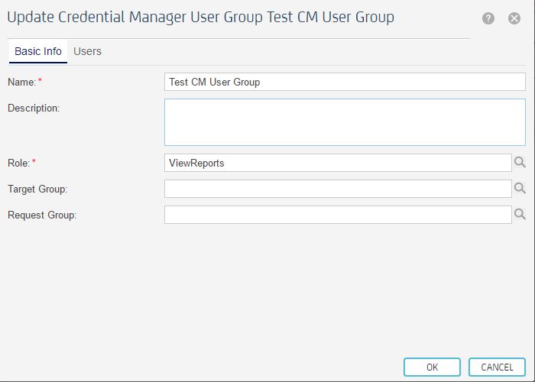535x382 pixels.
Task: Open Target Group lookup magnifier
Action: click(520, 188)
